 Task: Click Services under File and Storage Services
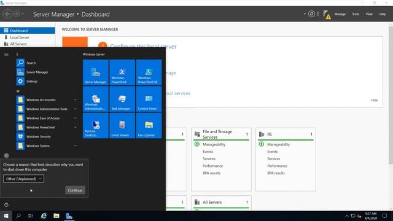tap(209, 159)
